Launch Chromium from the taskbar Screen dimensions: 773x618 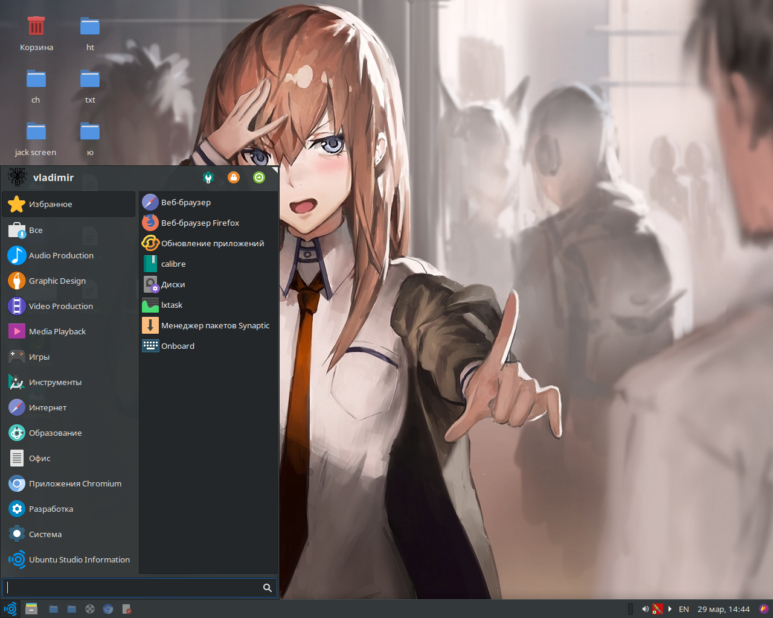coord(108,609)
